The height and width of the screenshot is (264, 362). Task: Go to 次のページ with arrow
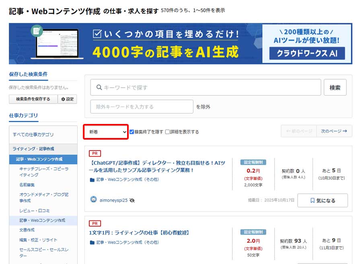[334, 131]
